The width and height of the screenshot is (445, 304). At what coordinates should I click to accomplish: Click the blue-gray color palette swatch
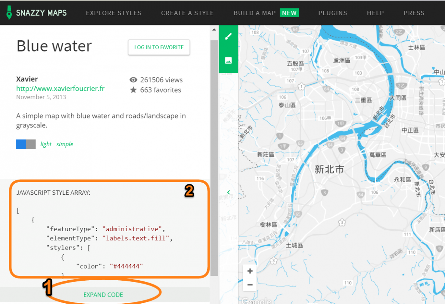(25, 144)
